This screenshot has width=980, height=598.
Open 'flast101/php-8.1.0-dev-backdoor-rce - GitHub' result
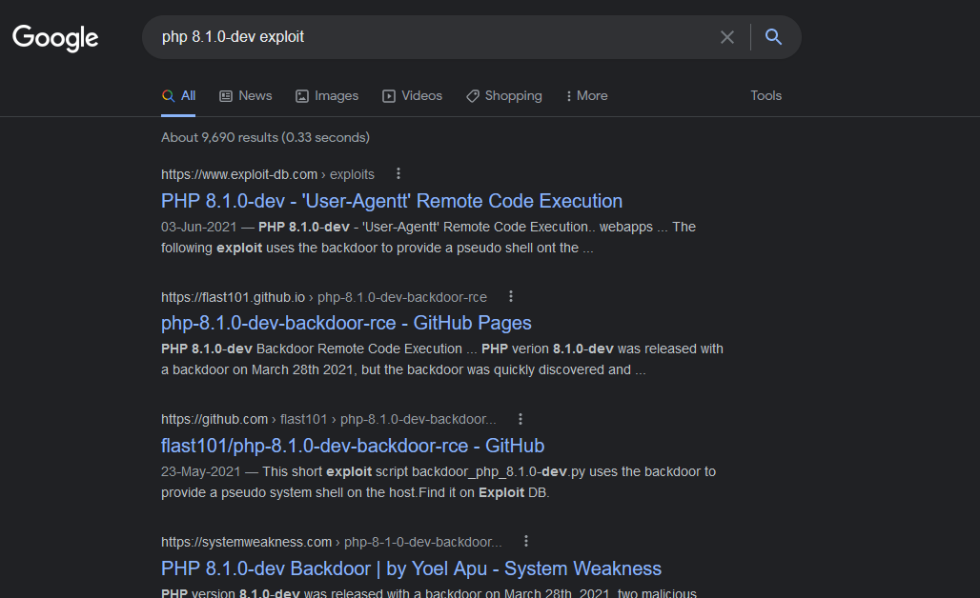pos(353,446)
